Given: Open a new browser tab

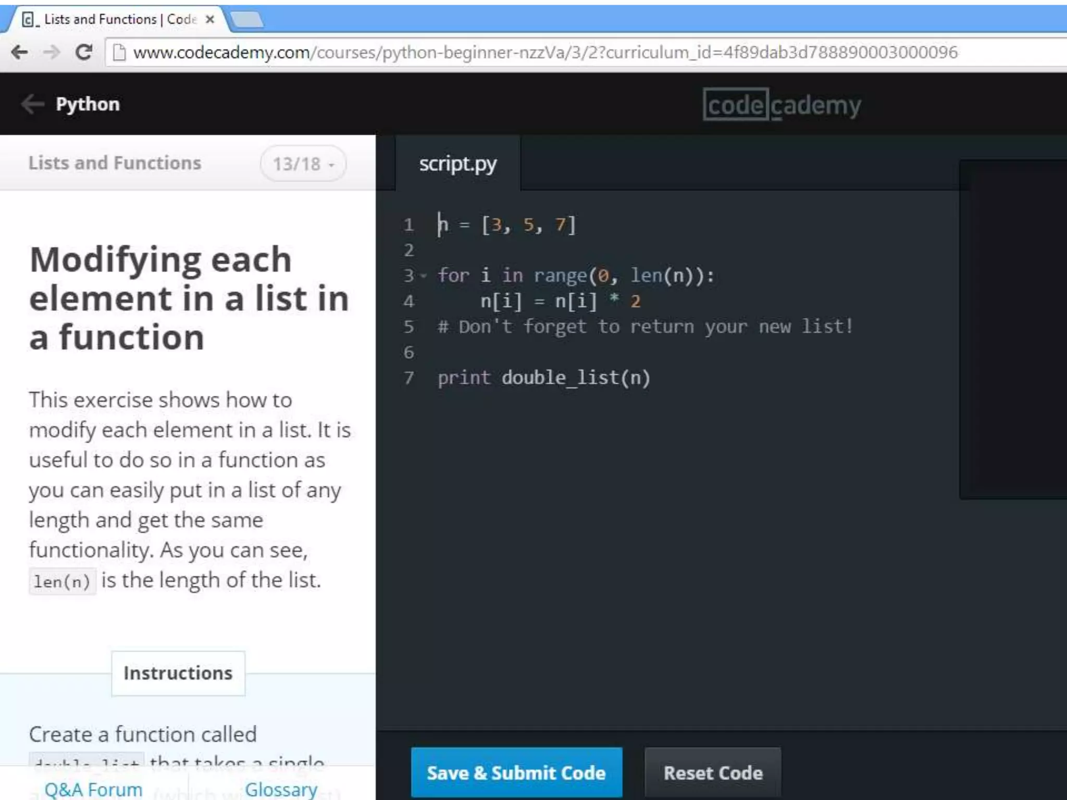Looking at the screenshot, I should 247,20.
